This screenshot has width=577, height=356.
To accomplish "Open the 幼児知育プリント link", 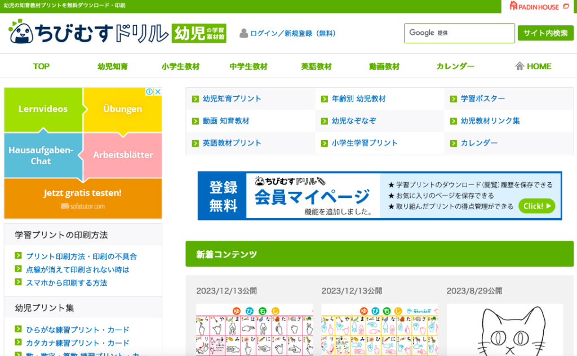I will coord(232,99).
